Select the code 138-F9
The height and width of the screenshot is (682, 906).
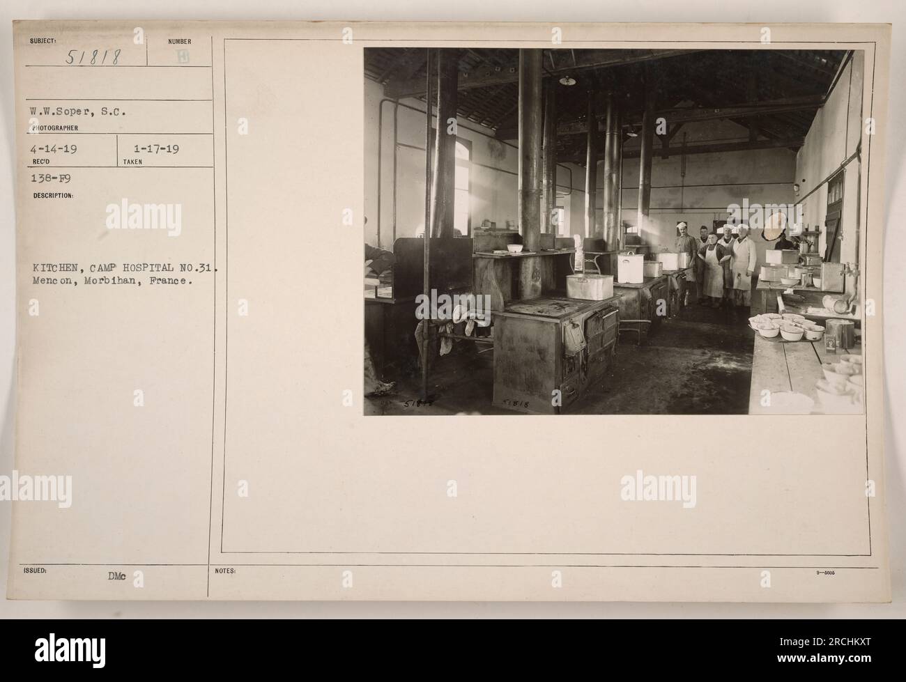point(50,178)
